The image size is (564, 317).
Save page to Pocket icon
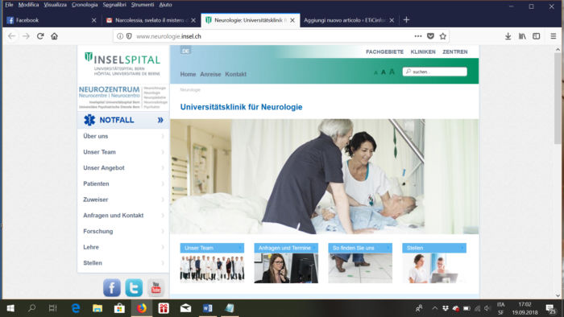[430, 36]
